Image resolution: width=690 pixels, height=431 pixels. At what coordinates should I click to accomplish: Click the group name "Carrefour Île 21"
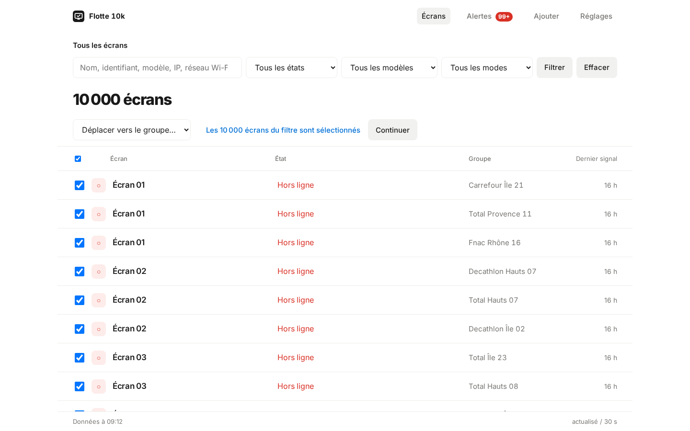(496, 185)
